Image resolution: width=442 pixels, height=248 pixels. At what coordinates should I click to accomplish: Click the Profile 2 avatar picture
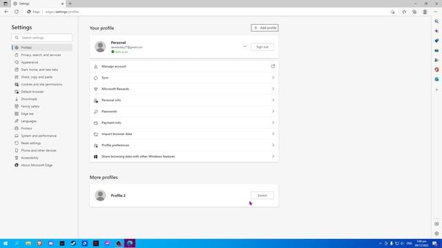point(100,196)
